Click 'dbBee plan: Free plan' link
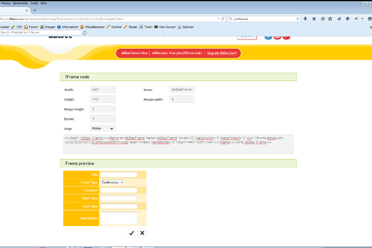Screen dimensions: 372x248 pos(177,53)
